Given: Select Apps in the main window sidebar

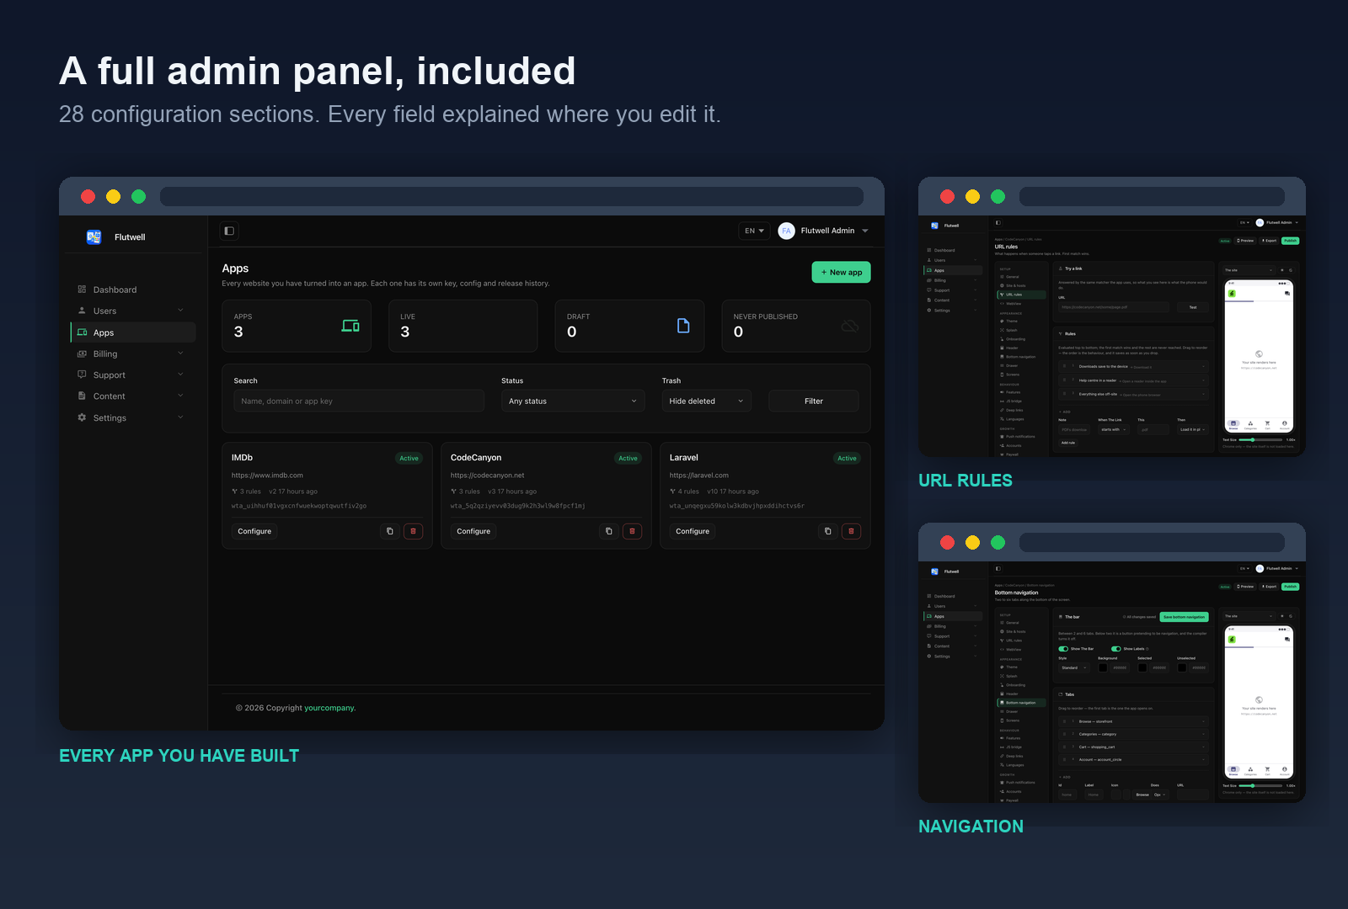Looking at the screenshot, I should 133,332.
